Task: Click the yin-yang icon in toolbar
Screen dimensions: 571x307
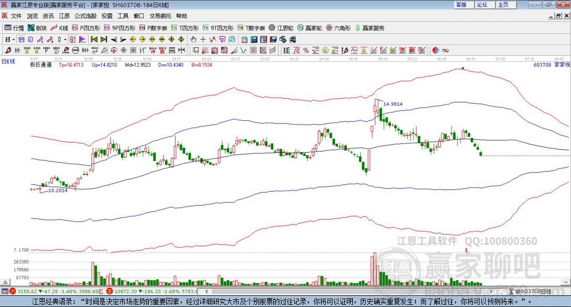Action: 436,50
